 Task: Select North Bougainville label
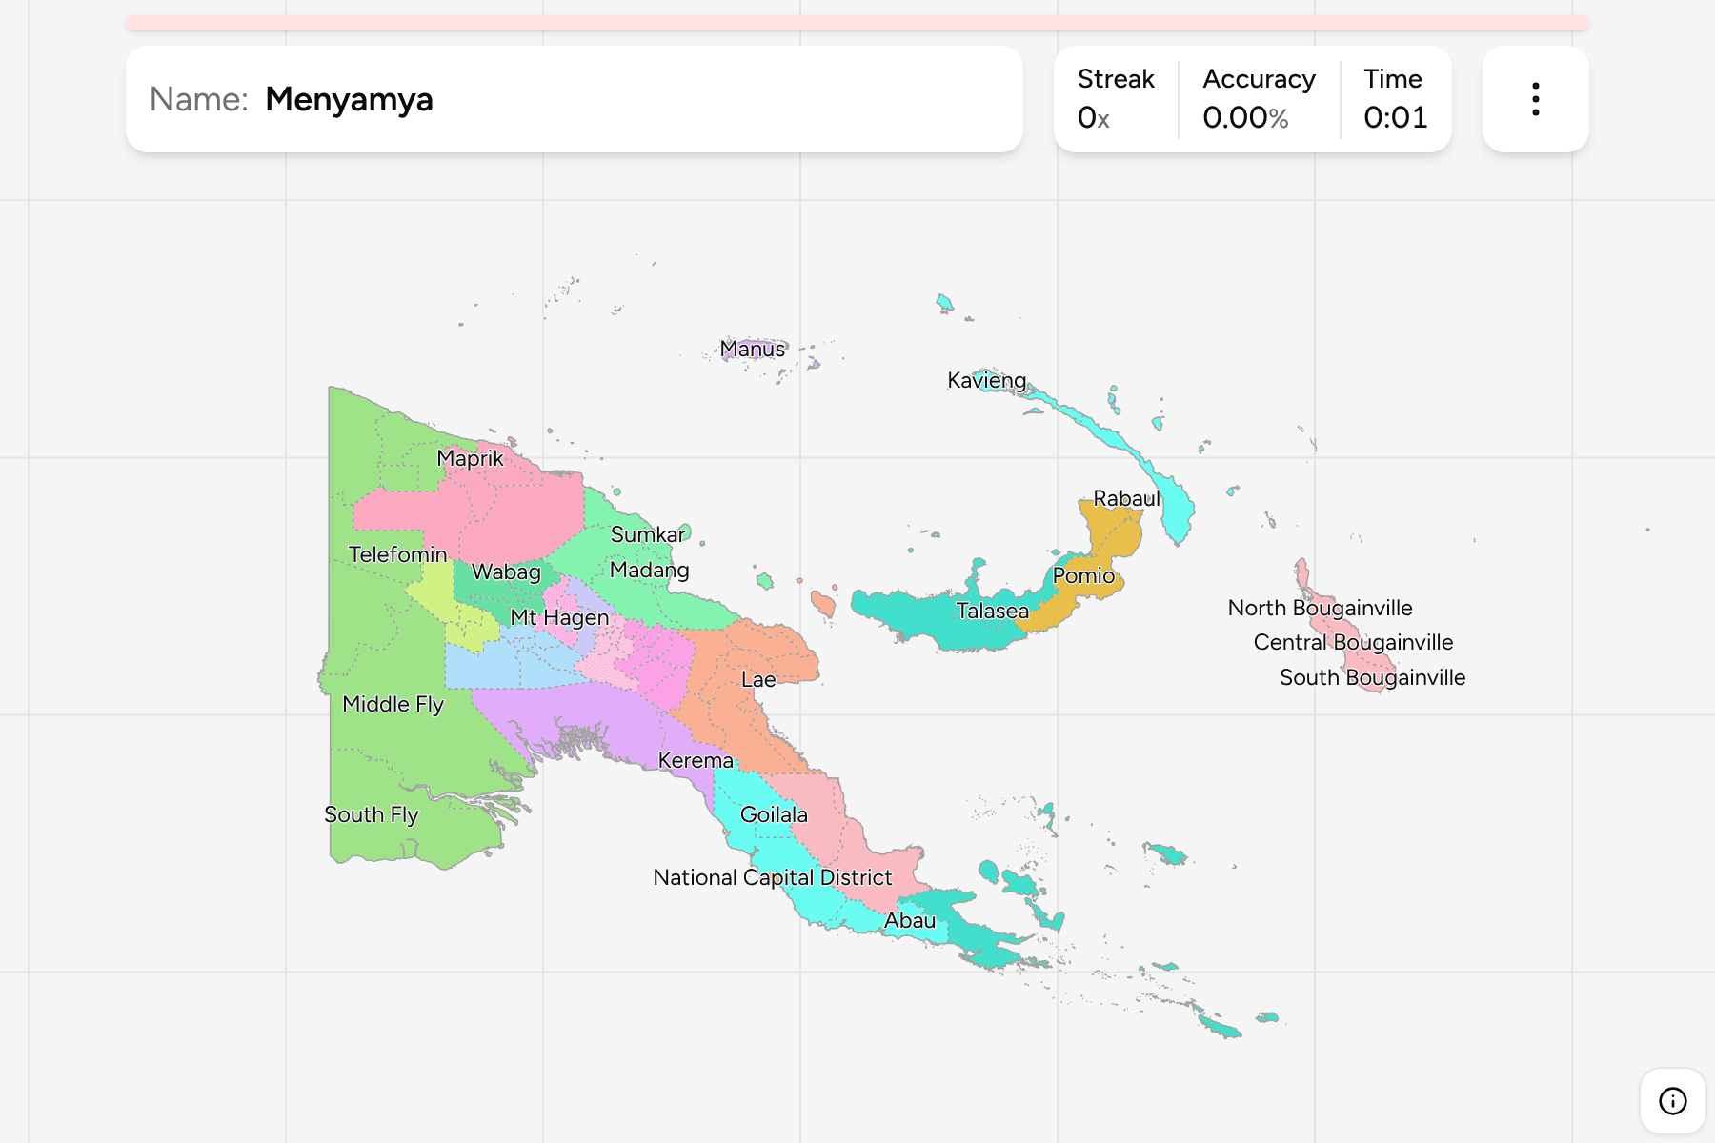tap(1320, 608)
